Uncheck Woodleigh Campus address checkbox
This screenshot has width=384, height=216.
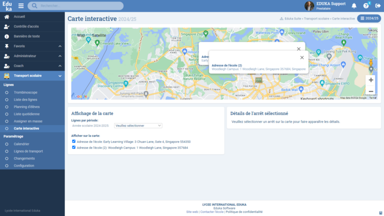pyautogui.click(x=73, y=147)
